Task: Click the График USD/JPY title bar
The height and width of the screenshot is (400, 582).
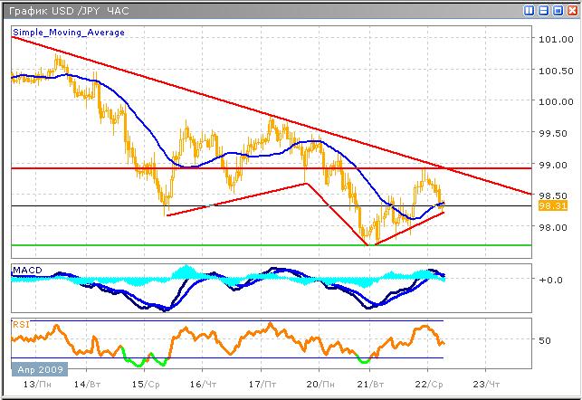Action: [226, 10]
